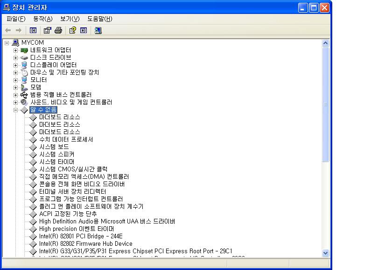392x270 pixels.
Task: Select Intel(R) 82801 PCI Bridge - 244E
Action: click(x=81, y=236)
